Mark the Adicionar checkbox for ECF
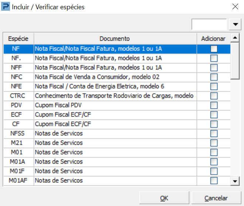The height and width of the screenshot is (206, 244). 214,115
